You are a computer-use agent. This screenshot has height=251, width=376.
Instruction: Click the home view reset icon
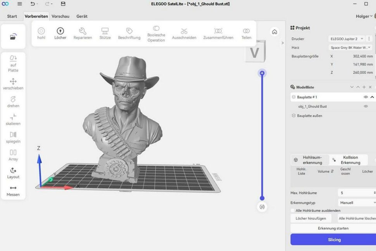click(274, 32)
